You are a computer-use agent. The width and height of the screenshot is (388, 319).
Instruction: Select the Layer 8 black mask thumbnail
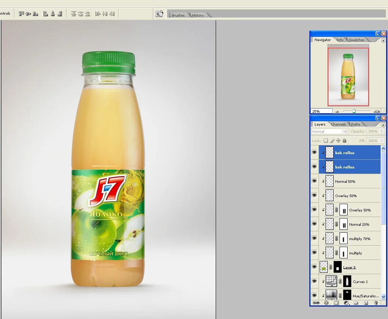[338, 267]
